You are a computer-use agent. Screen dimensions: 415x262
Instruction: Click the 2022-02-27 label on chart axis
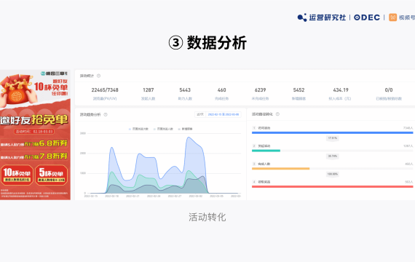[175, 196]
